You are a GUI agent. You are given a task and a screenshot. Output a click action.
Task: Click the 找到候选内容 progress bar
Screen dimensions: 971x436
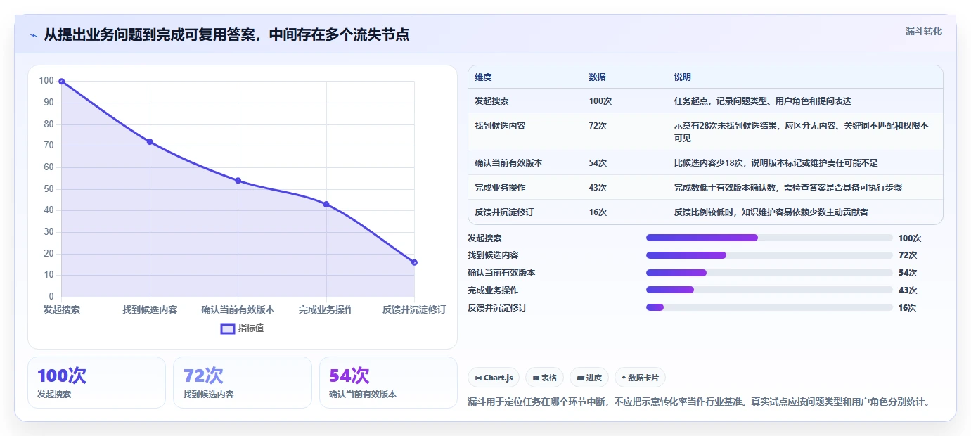[x=769, y=255]
